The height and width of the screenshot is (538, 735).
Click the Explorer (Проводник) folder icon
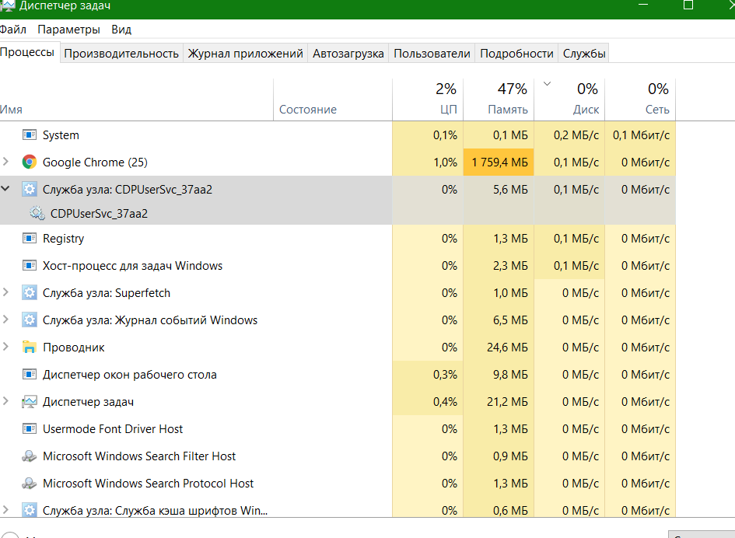(x=30, y=348)
